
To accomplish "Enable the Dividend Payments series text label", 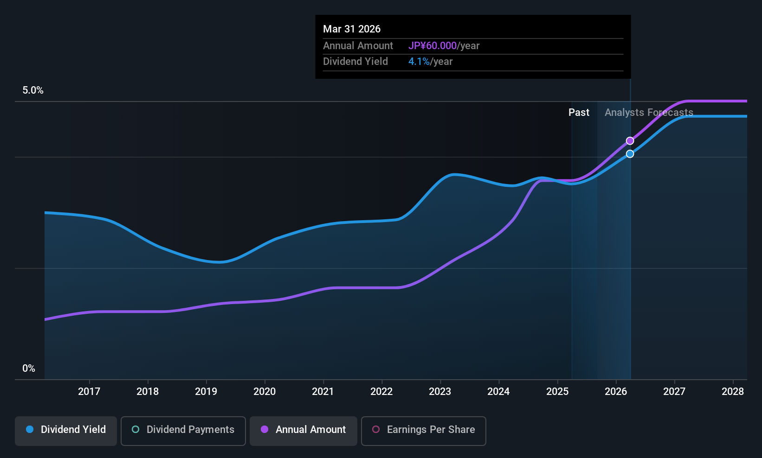I will [190, 429].
